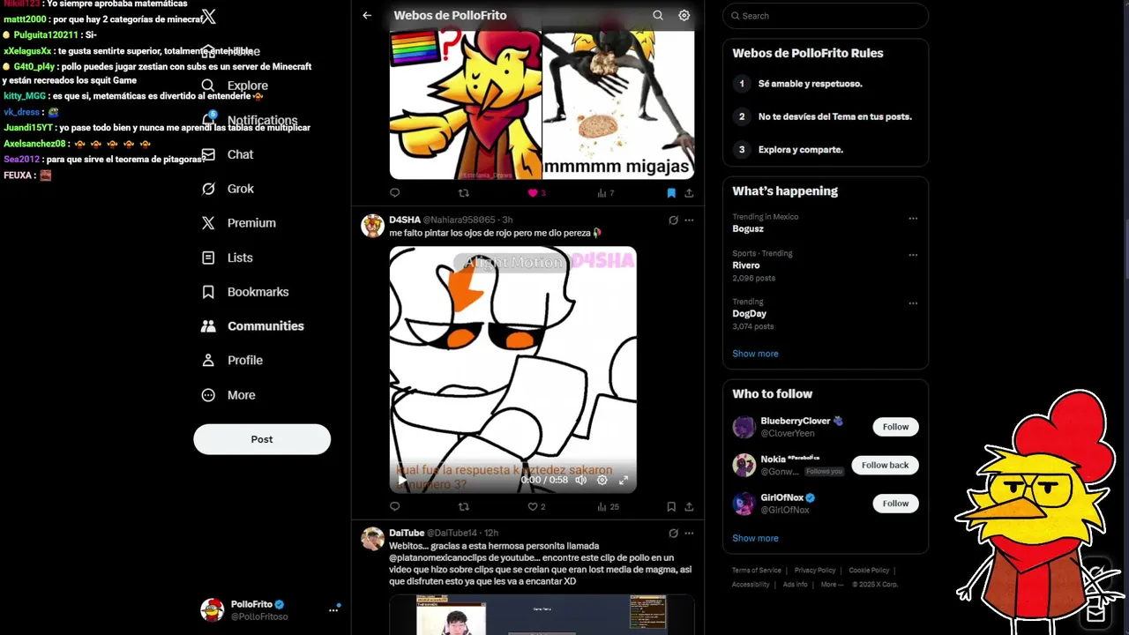Go back with the arrow icon
The width and height of the screenshot is (1129, 635).
click(367, 15)
